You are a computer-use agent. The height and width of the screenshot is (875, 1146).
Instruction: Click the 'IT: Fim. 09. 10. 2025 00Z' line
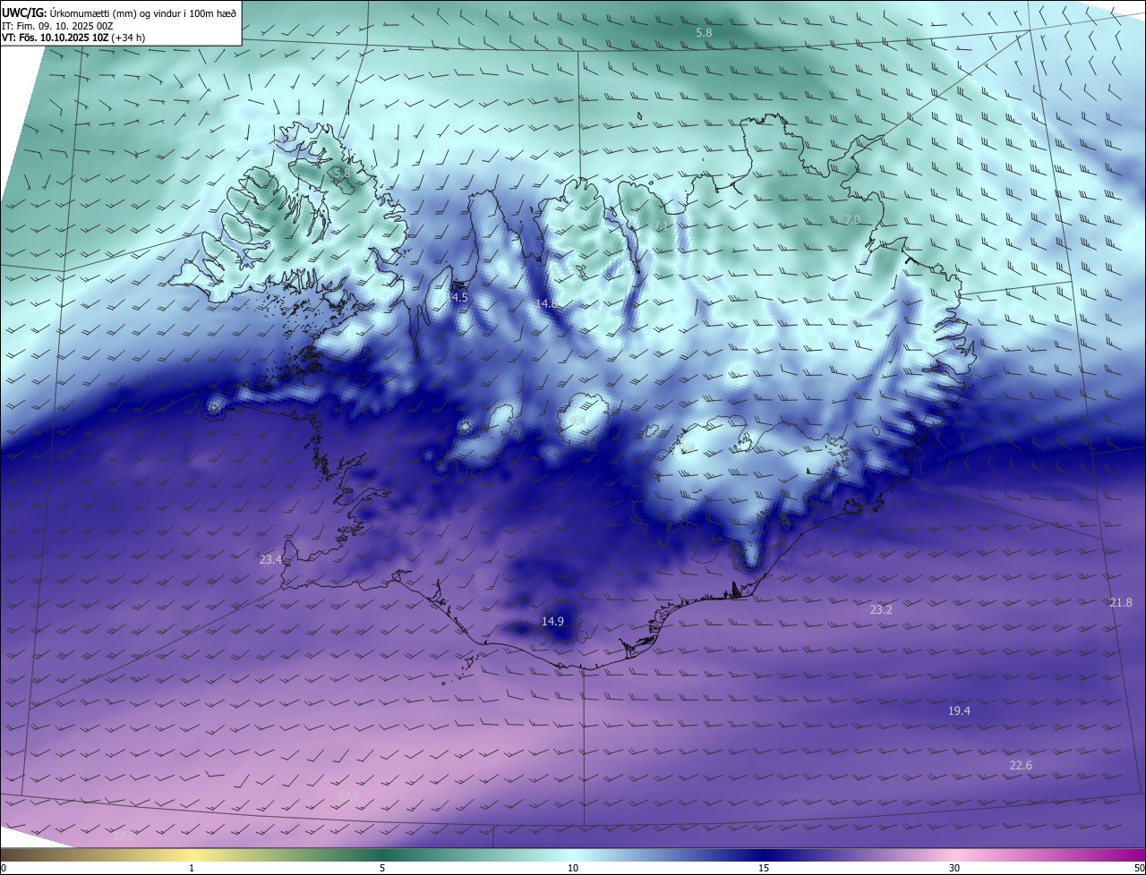(56, 26)
